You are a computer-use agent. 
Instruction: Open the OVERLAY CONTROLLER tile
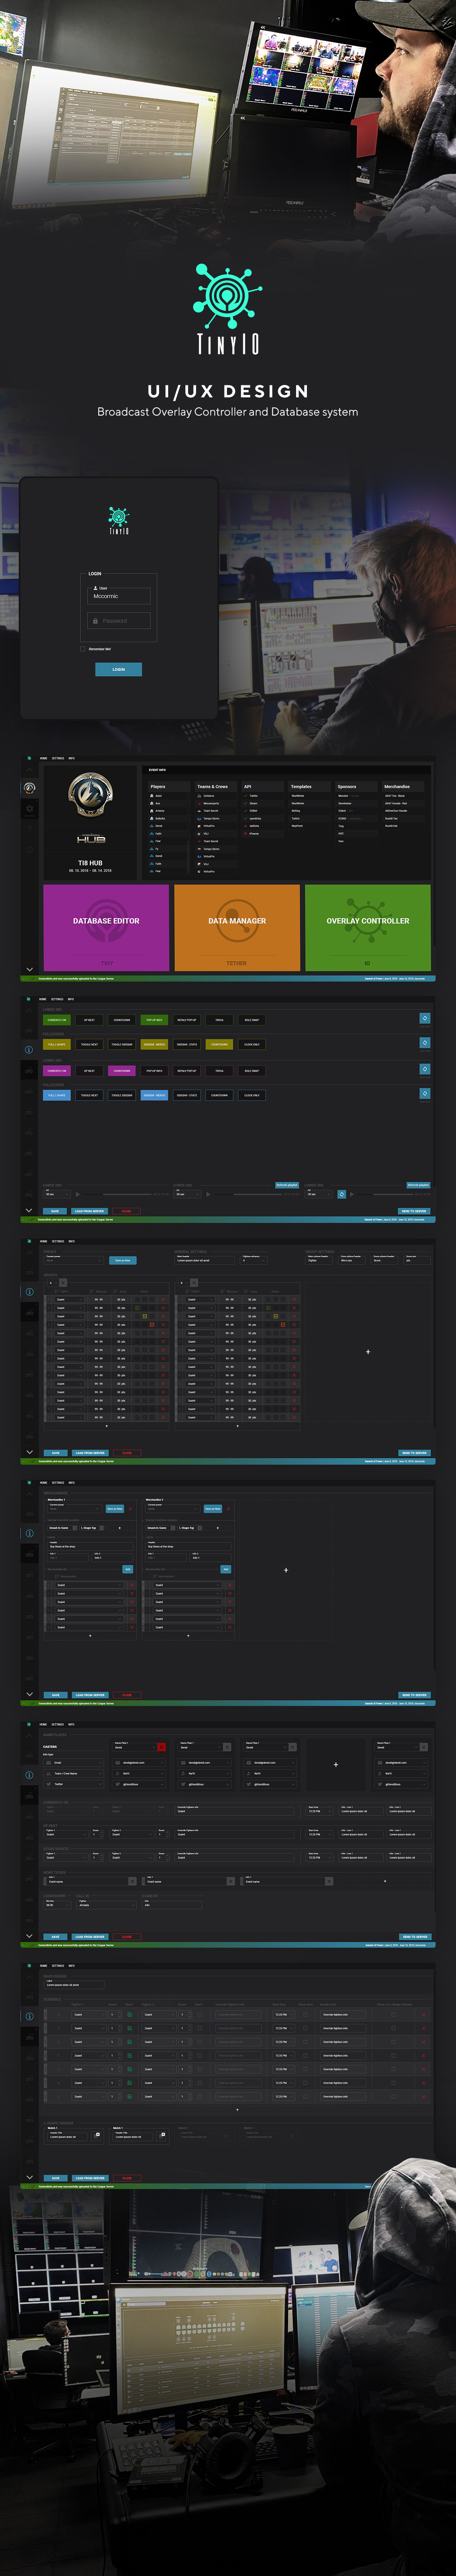(368, 927)
